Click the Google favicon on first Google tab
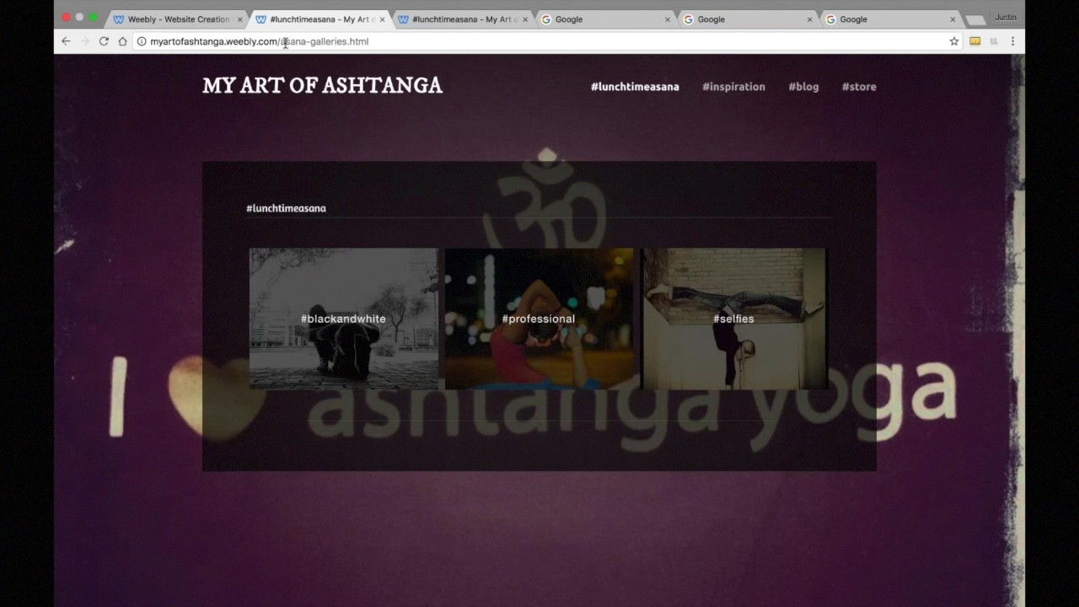The height and width of the screenshot is (607, 1079). click(546, 19)
